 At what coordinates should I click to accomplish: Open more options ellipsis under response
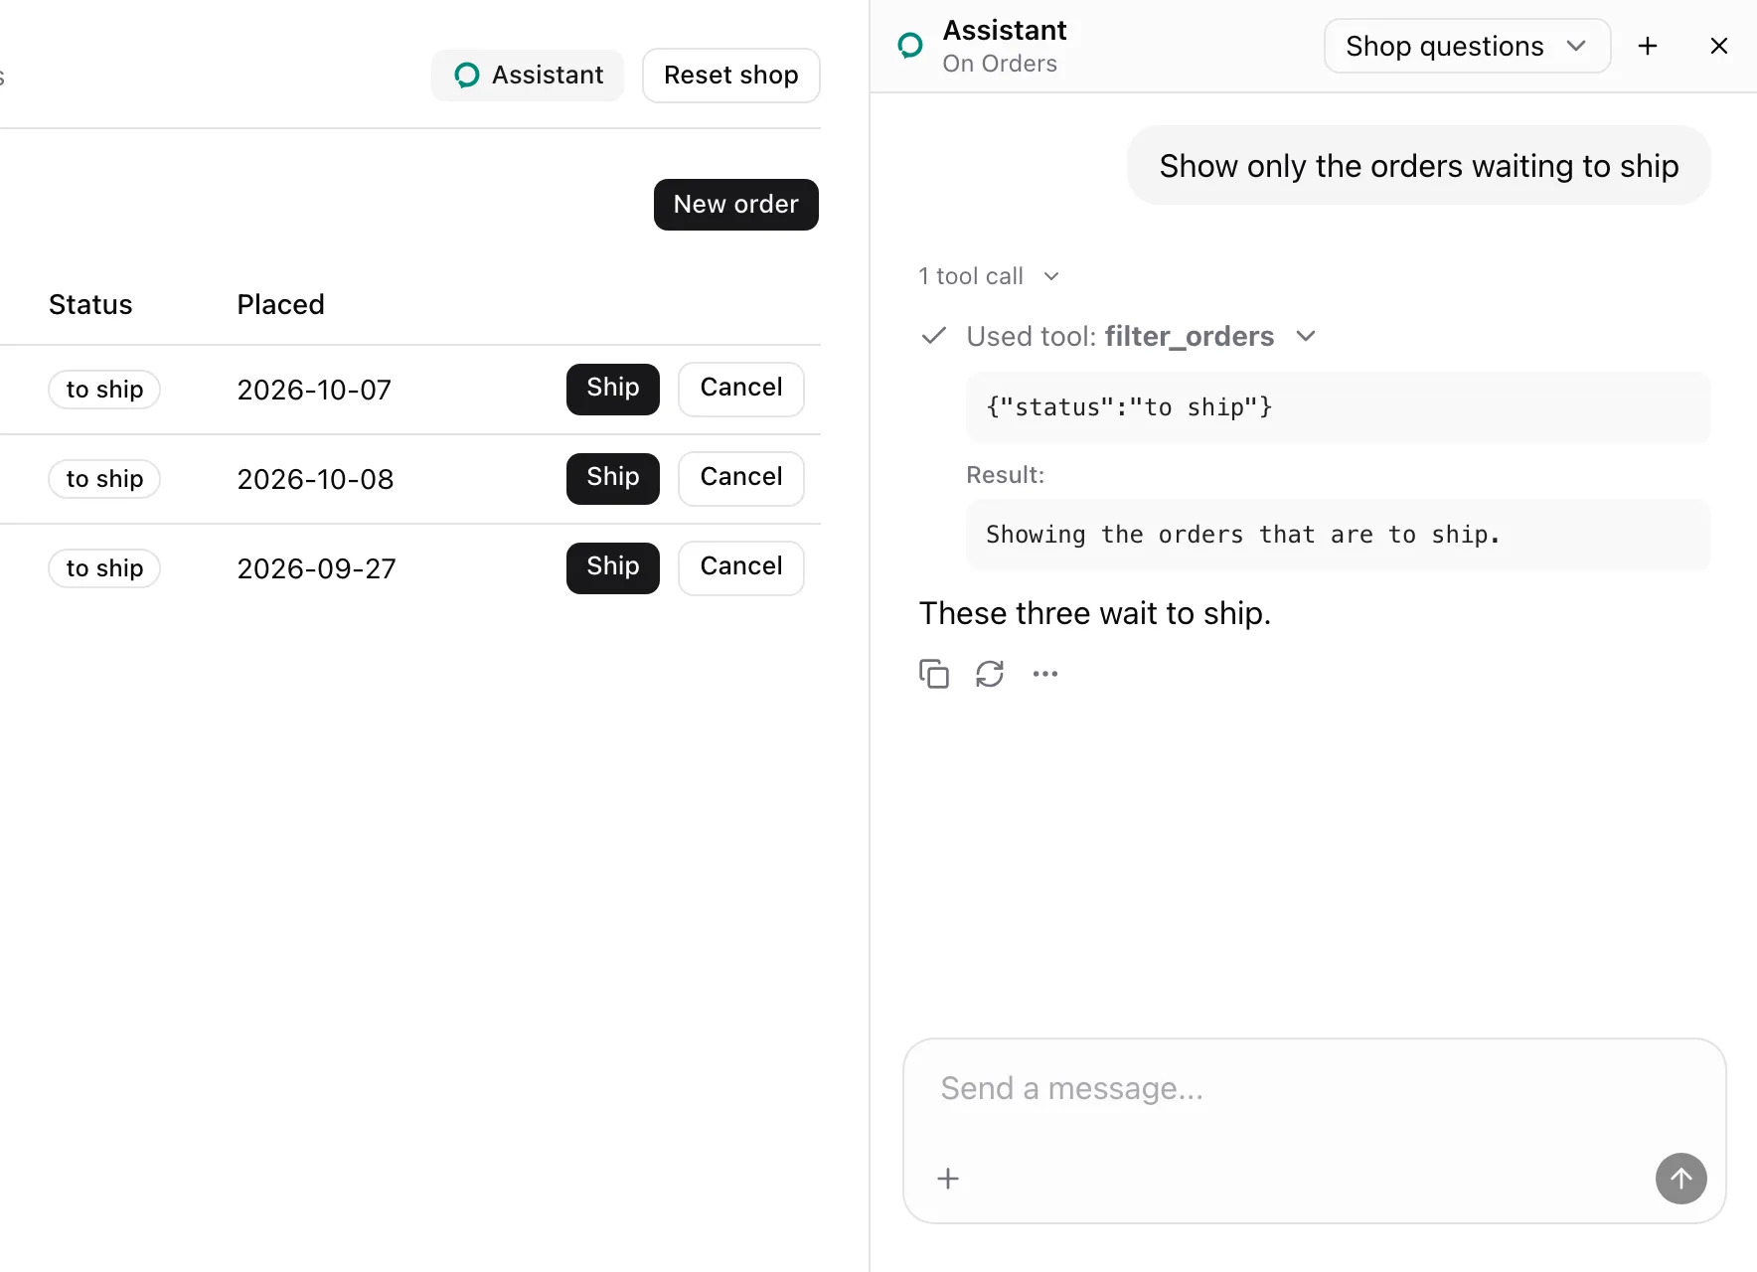pyautogui.click(x=1045, y=674)
